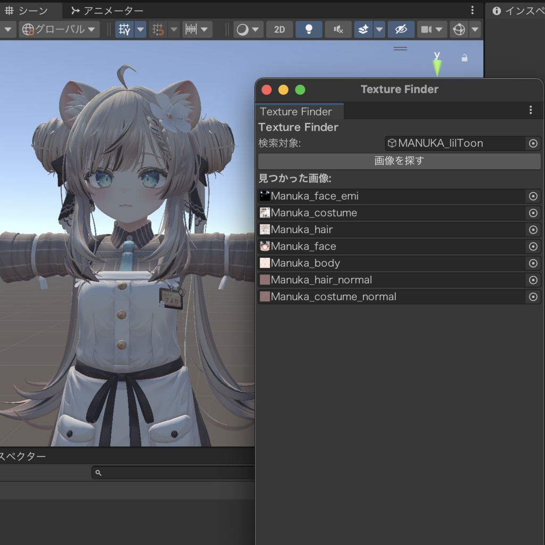The width and height of the screenshot is (545, 545).
Task: Open the object picker for Manuka_hair_normal
Action: [x=533, y=280]
